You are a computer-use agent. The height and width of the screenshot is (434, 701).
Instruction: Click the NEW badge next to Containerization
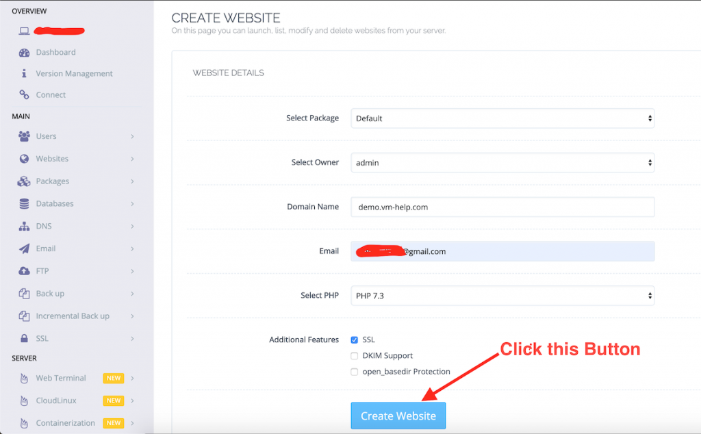(114, 423)
